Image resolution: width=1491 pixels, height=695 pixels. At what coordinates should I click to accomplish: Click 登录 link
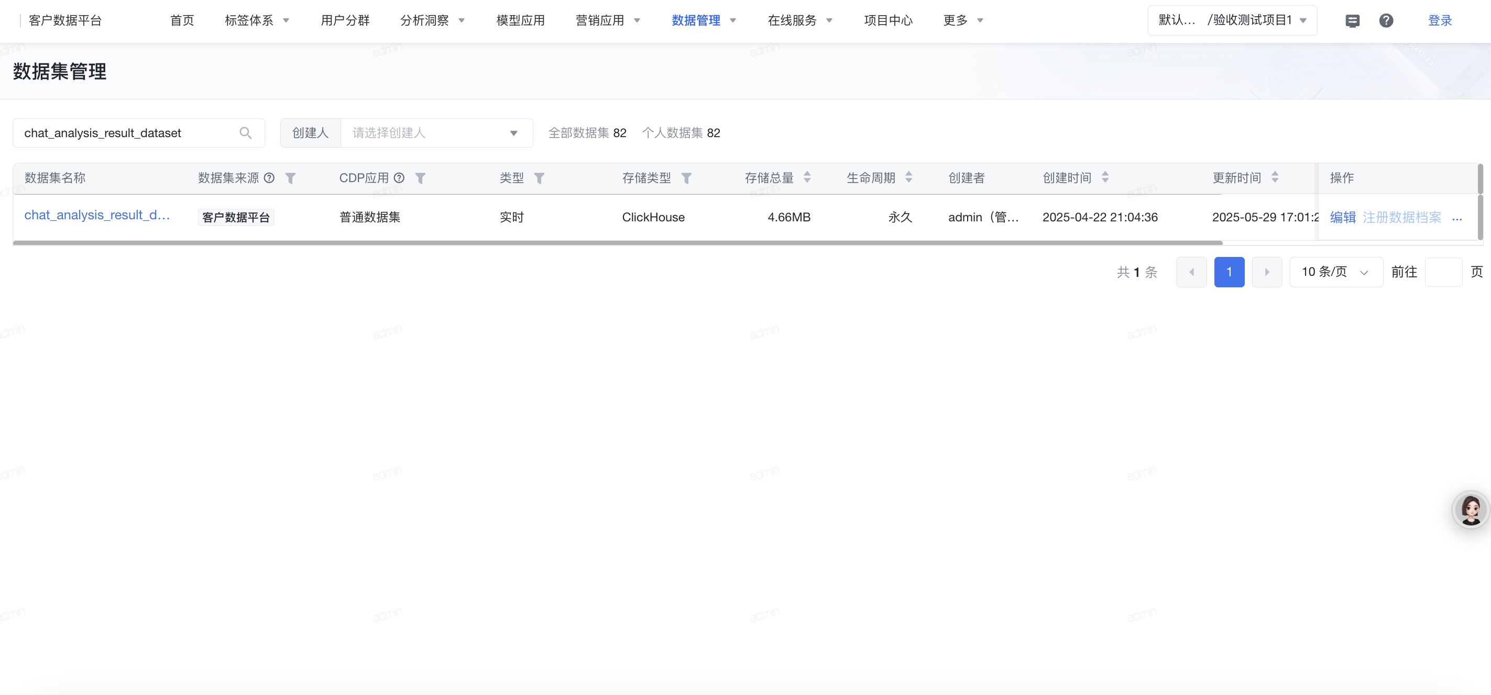(x=1440, y=20)
